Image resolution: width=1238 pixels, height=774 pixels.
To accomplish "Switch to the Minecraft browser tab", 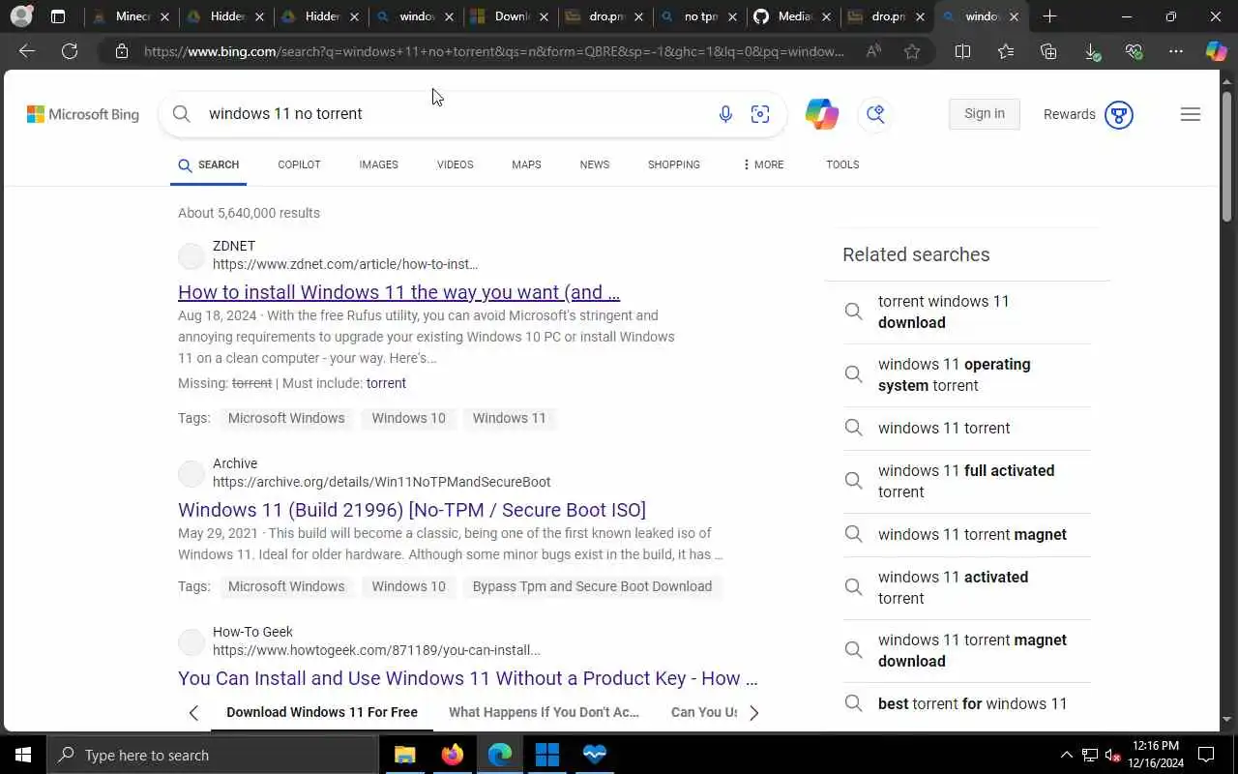I will pos(130,16).
